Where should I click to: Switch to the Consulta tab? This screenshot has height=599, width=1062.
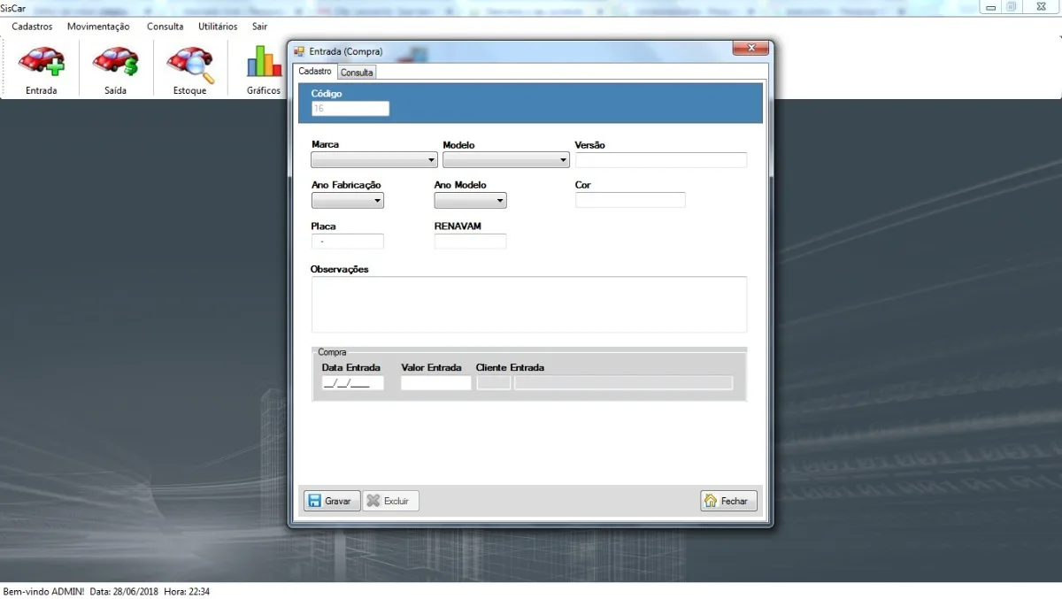(x=357, y=73)
